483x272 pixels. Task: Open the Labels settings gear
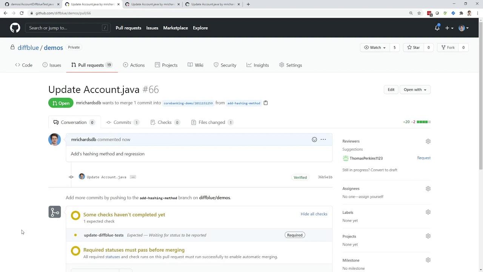428,212
